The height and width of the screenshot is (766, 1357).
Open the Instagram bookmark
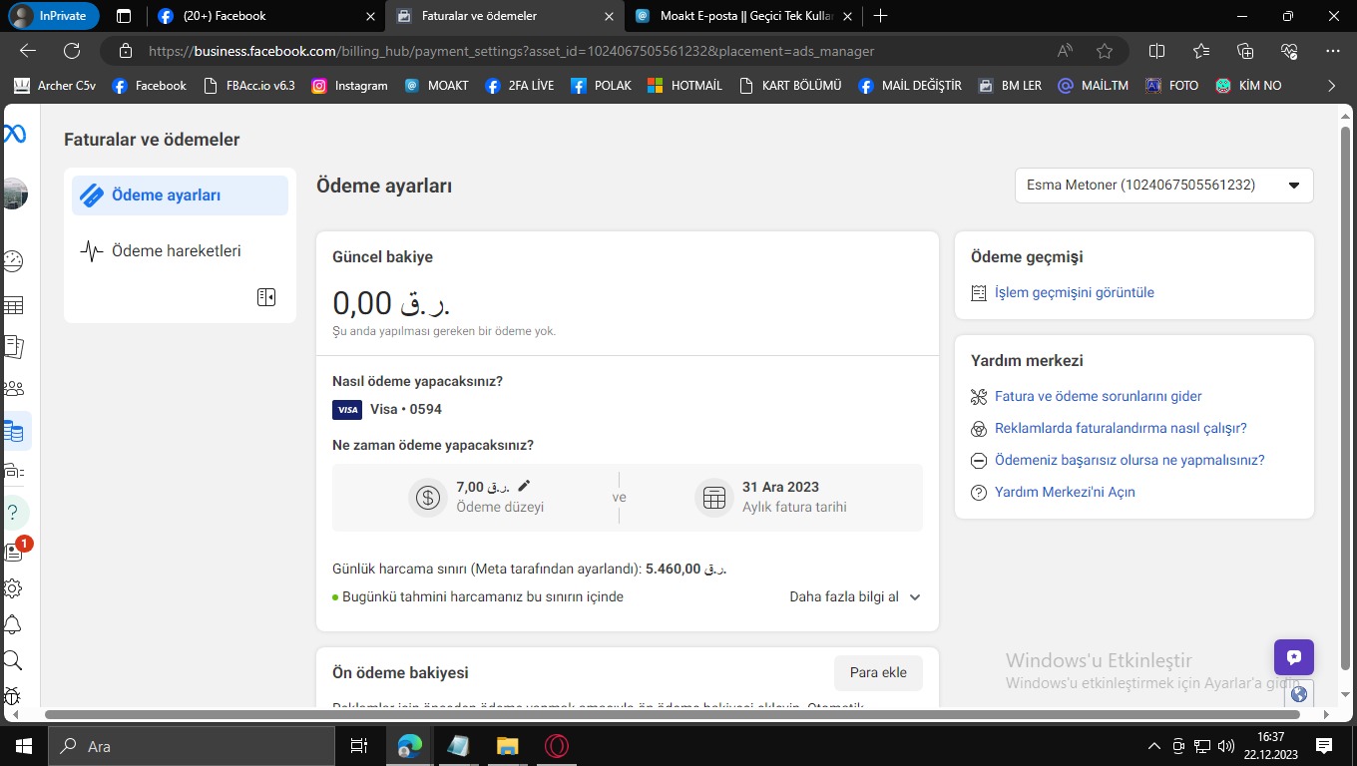point(350,86)
